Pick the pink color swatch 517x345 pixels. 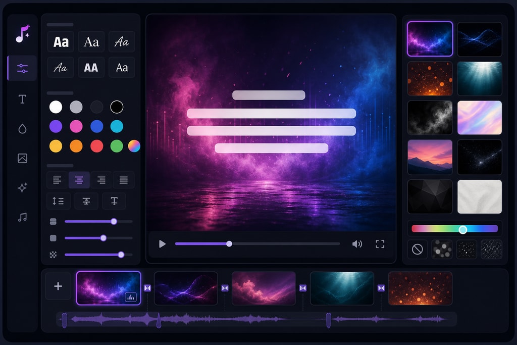(76, 126)
